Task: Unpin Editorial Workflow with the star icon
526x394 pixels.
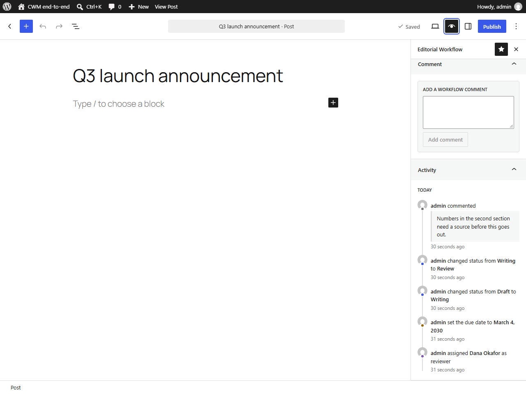Action: click(501, 49)
